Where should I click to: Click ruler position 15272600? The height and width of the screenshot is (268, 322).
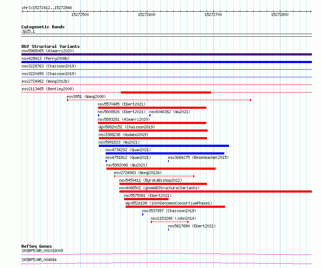click(x=147, y=15)
